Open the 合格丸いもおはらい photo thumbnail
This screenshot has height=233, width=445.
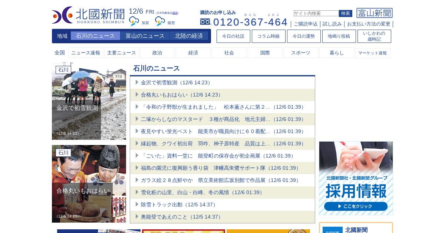[x=89, y=184]
